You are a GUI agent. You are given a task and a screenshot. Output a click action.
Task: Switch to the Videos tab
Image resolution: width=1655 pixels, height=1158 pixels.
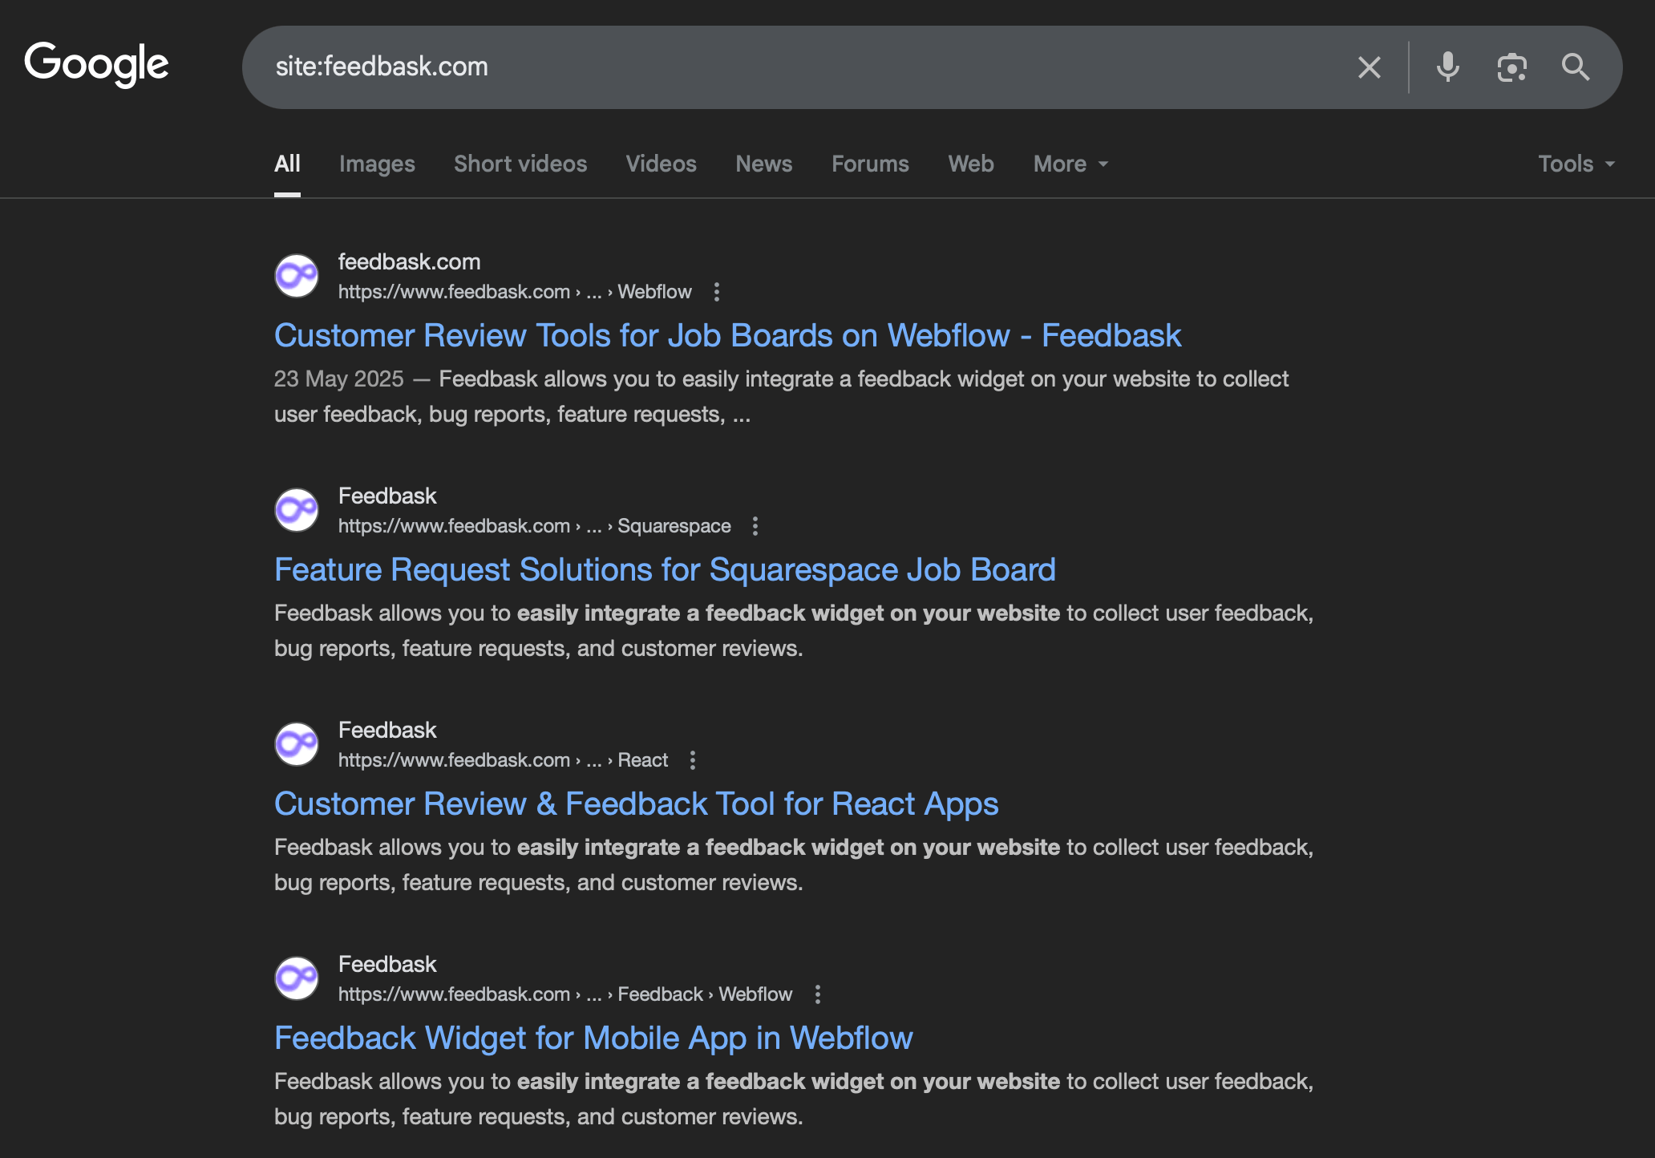(661, 164)
